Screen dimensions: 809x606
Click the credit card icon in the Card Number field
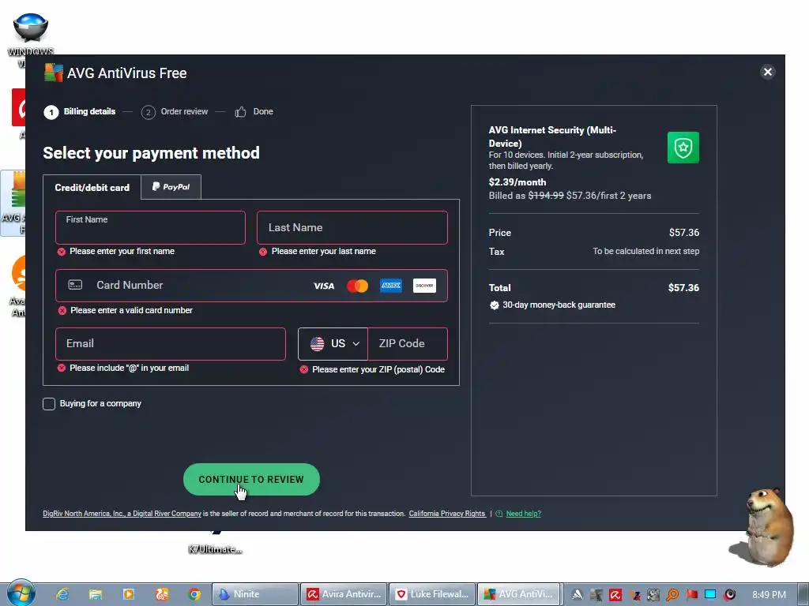pyautogui.click(x=75, y=285)
